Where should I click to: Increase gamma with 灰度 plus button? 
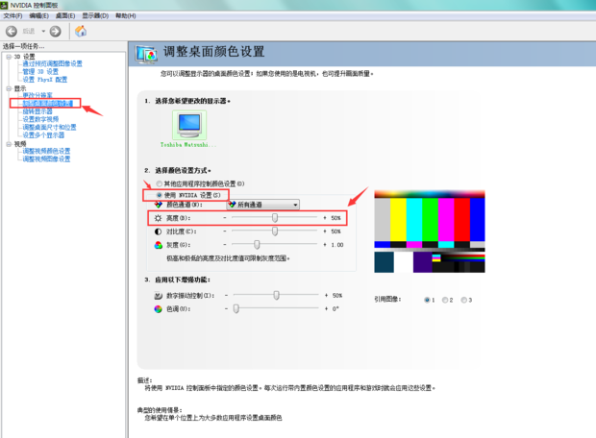click(325, 245)
